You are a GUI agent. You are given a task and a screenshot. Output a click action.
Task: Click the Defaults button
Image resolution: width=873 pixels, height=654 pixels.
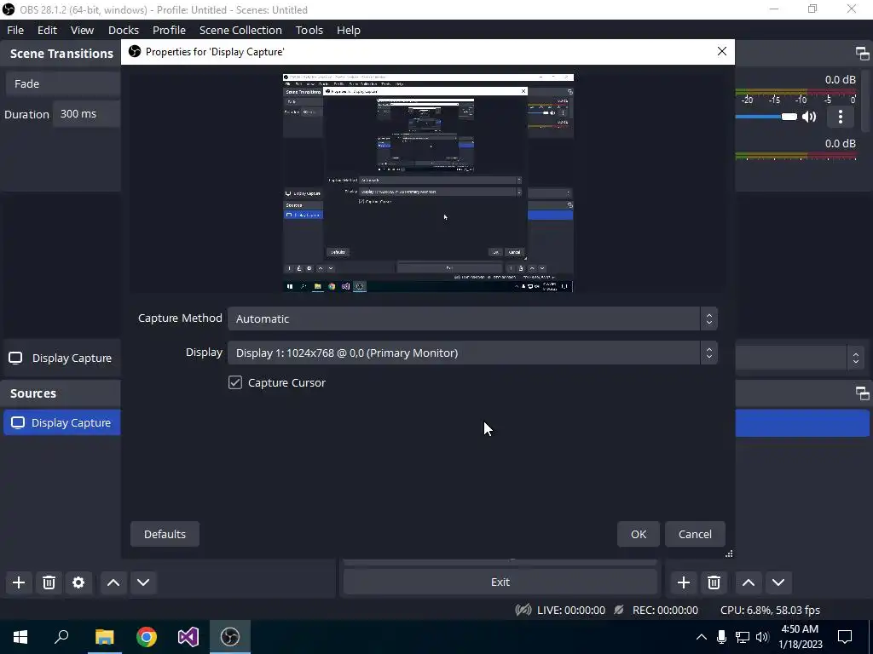(165, 534)
